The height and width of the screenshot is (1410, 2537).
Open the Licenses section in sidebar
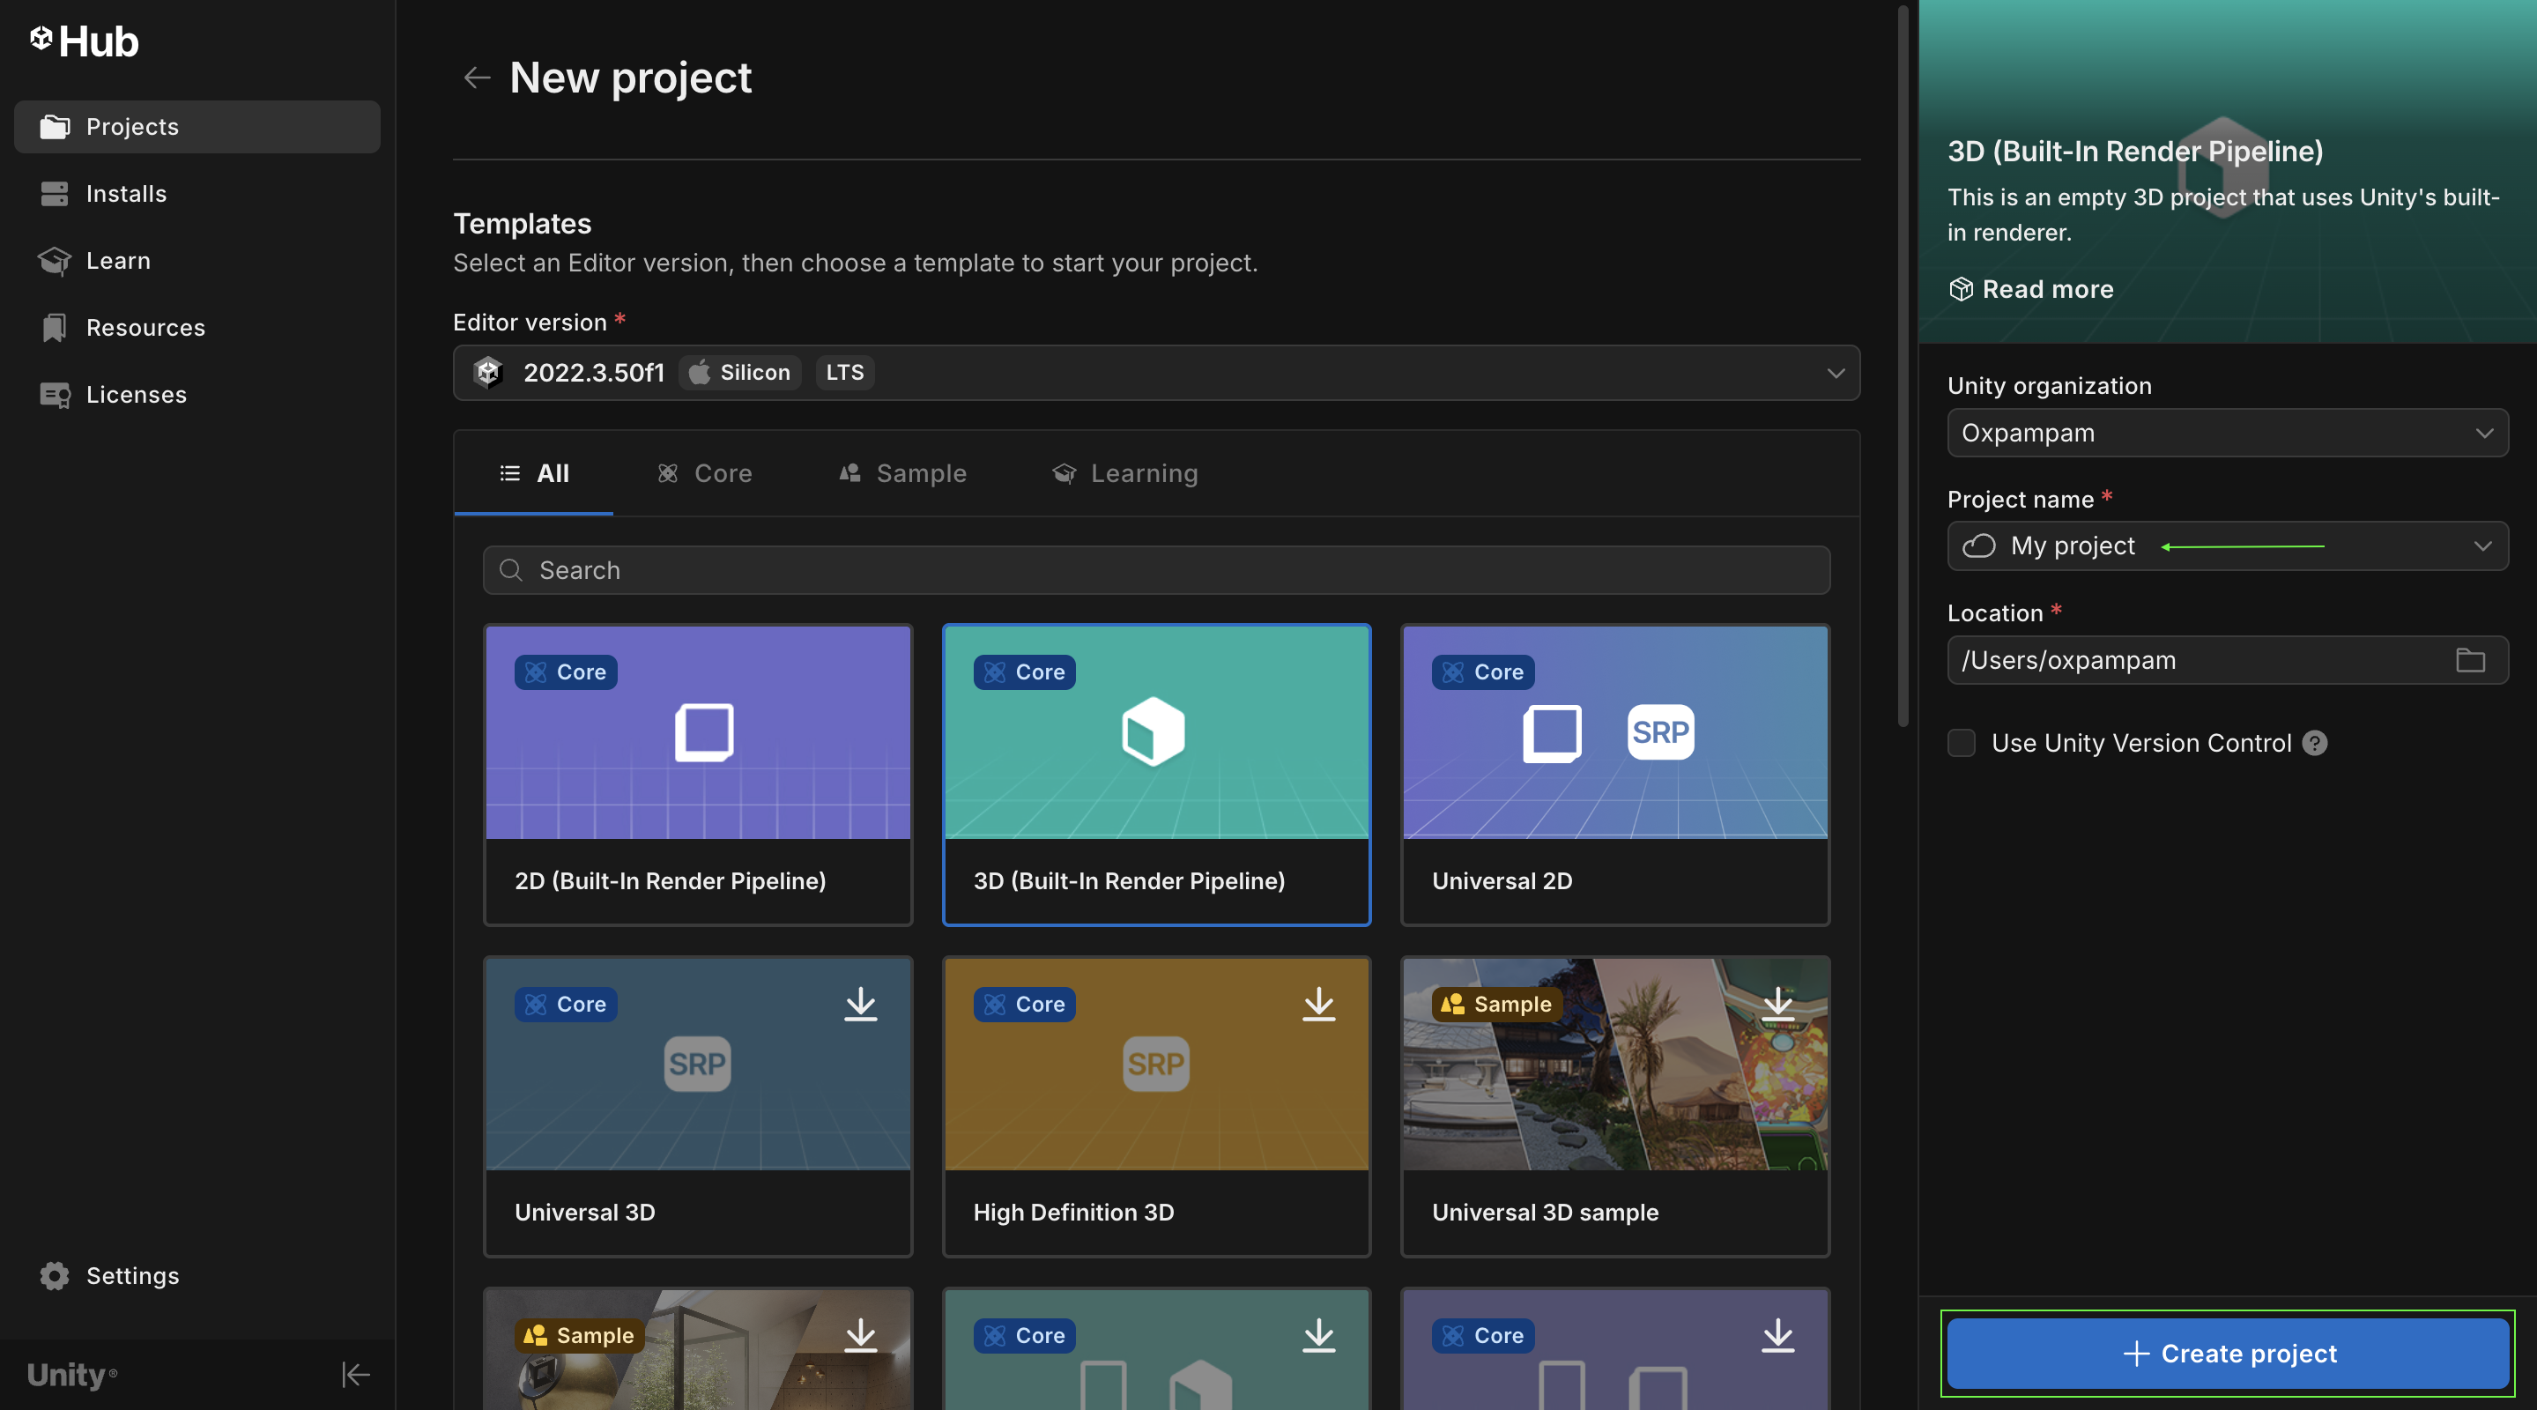click(135, 394)
